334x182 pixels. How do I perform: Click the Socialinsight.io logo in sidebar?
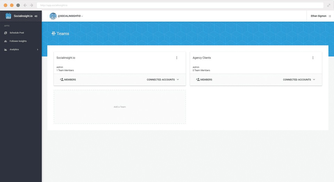(x=8, y=16)
